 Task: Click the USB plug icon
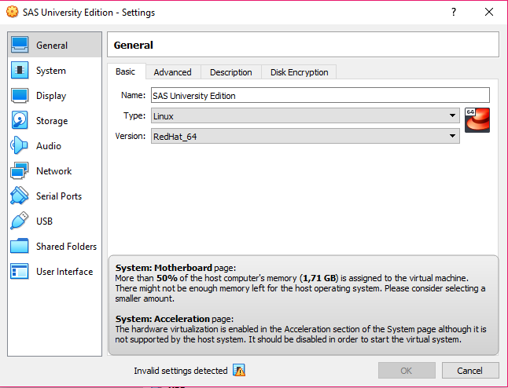coord(20,221)
